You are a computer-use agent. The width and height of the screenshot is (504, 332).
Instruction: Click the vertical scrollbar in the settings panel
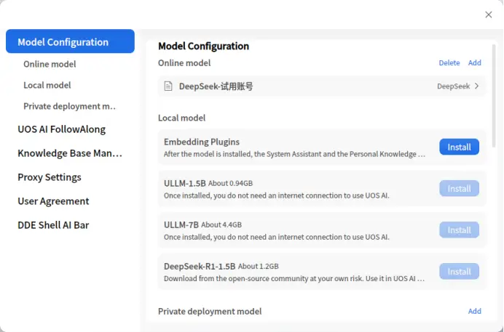point(494,96)
